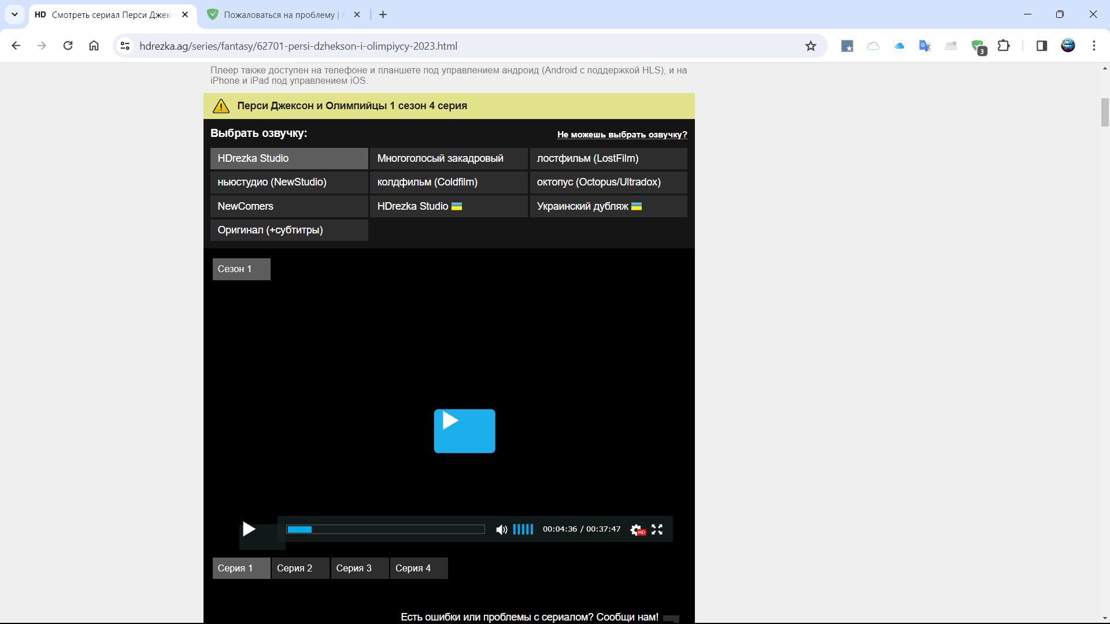Open player quality settings gear icon

click(637, 529)
